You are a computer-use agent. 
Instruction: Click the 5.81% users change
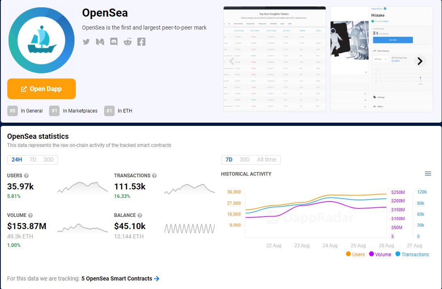[x=14, y=196]
